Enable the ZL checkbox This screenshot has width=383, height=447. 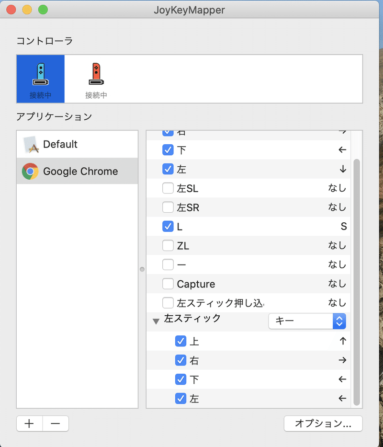point(168,245)
